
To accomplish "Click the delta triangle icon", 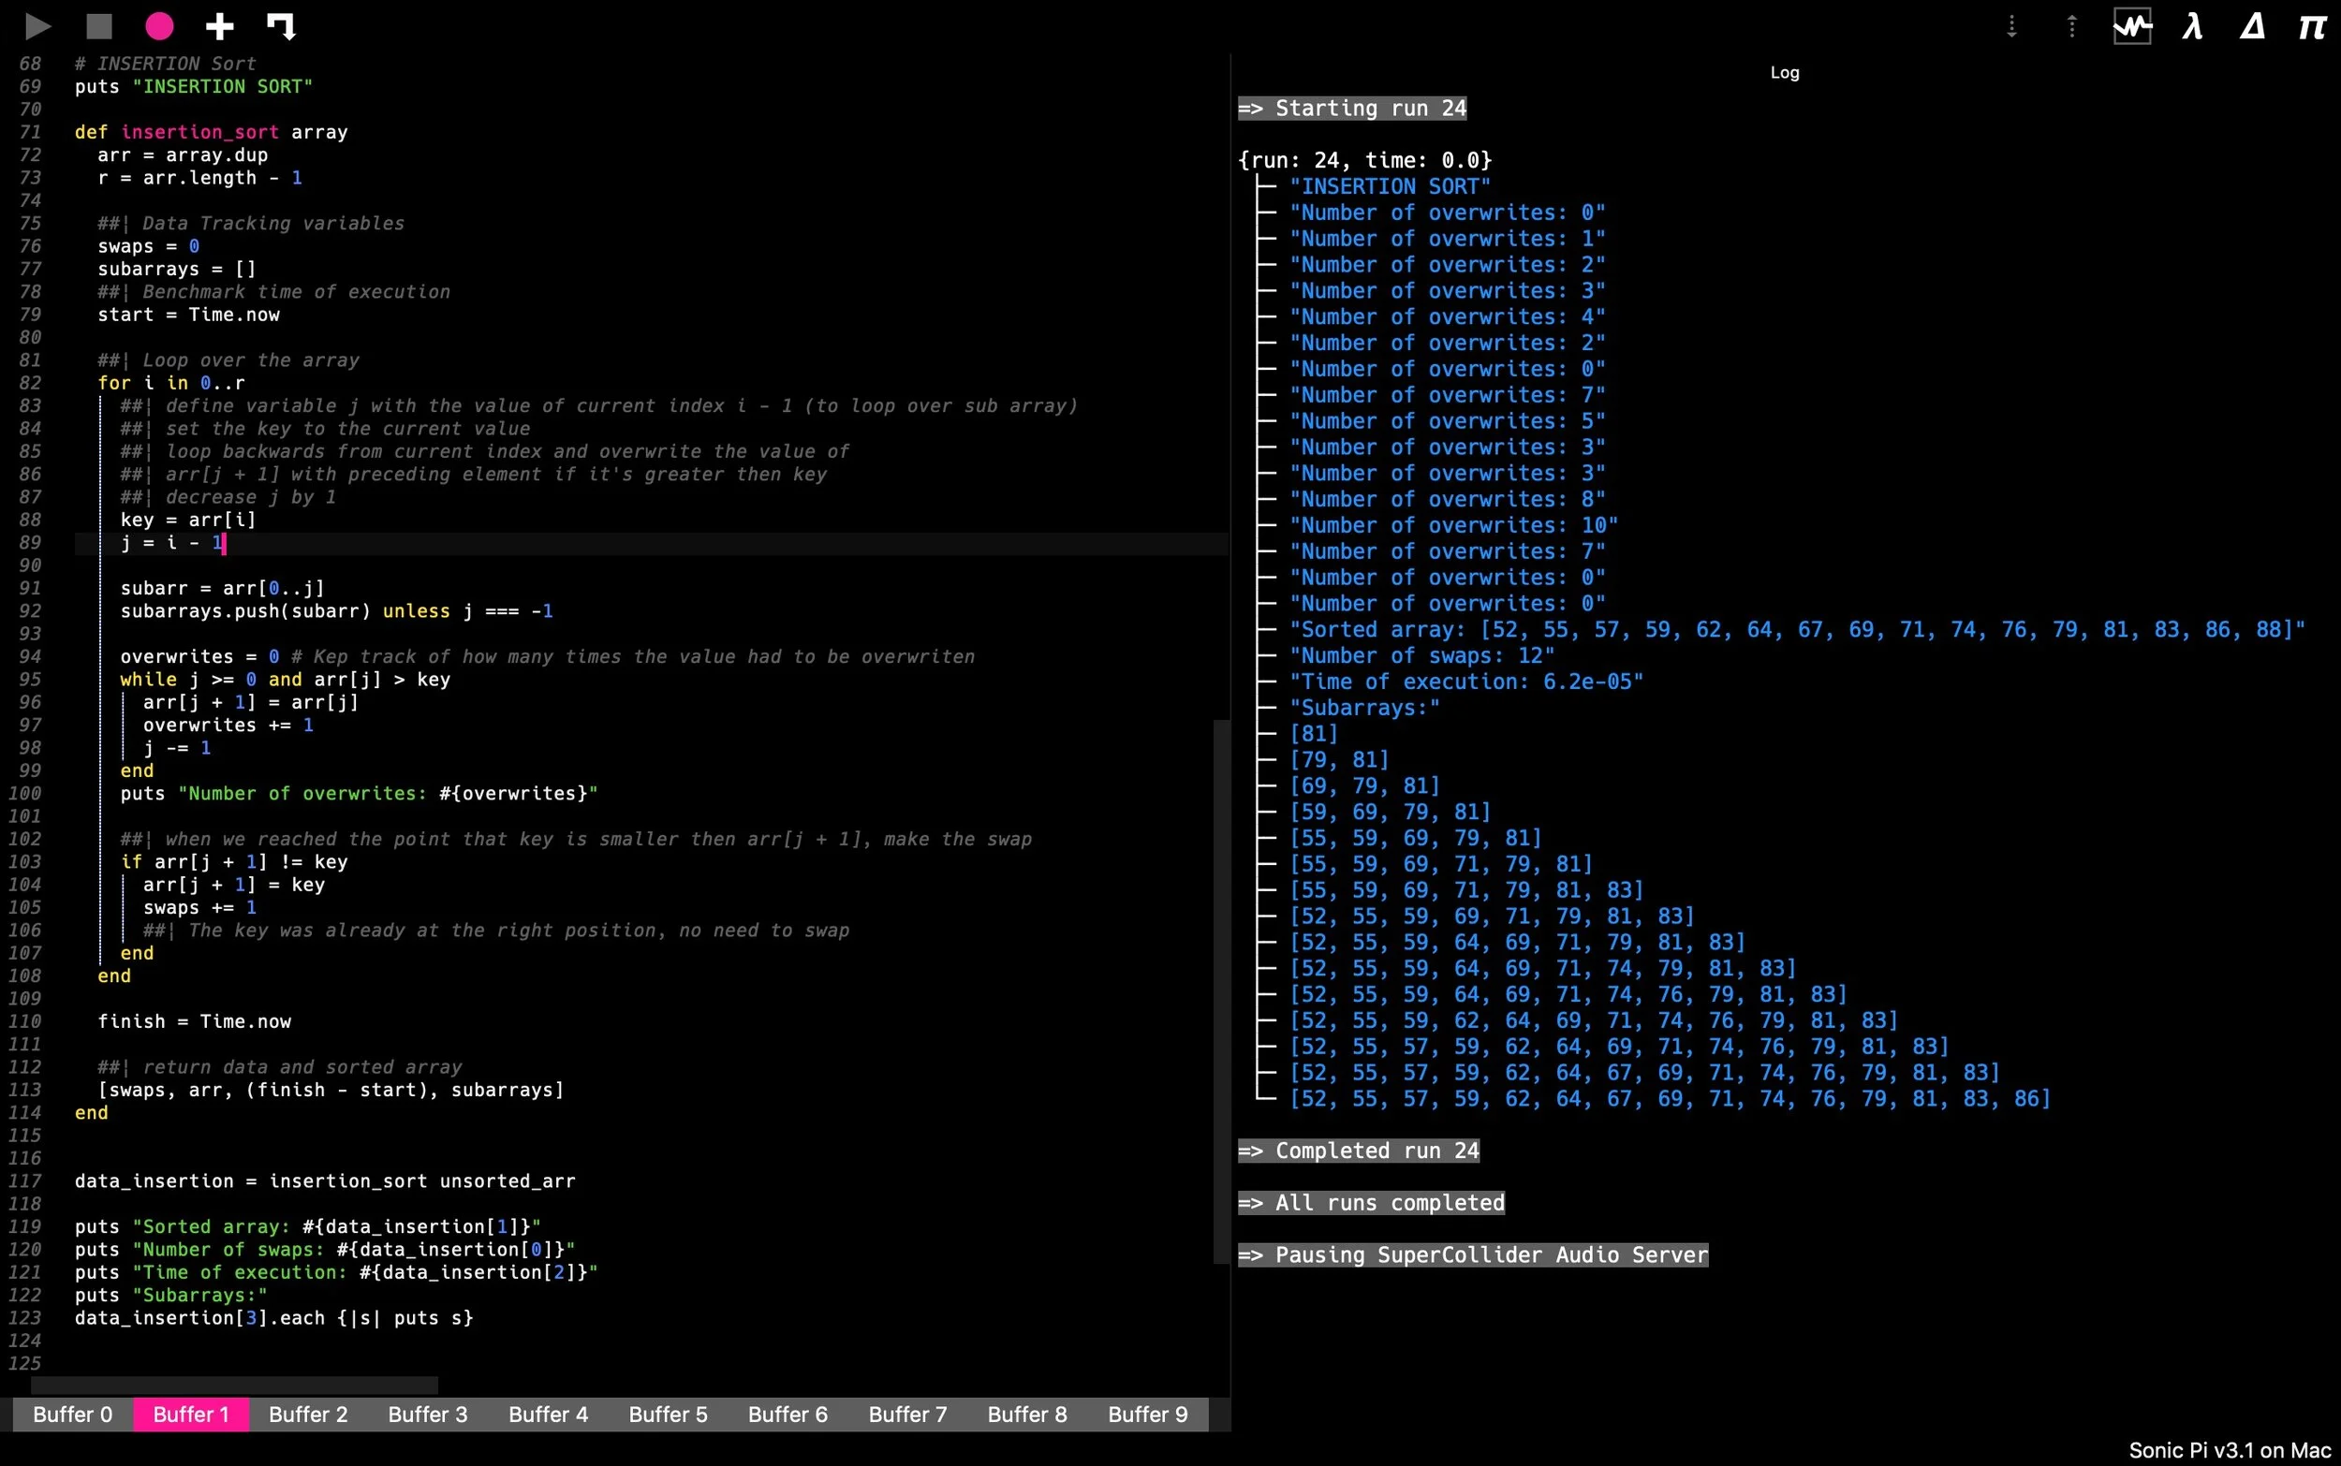I will click(x=2252, y=26).
